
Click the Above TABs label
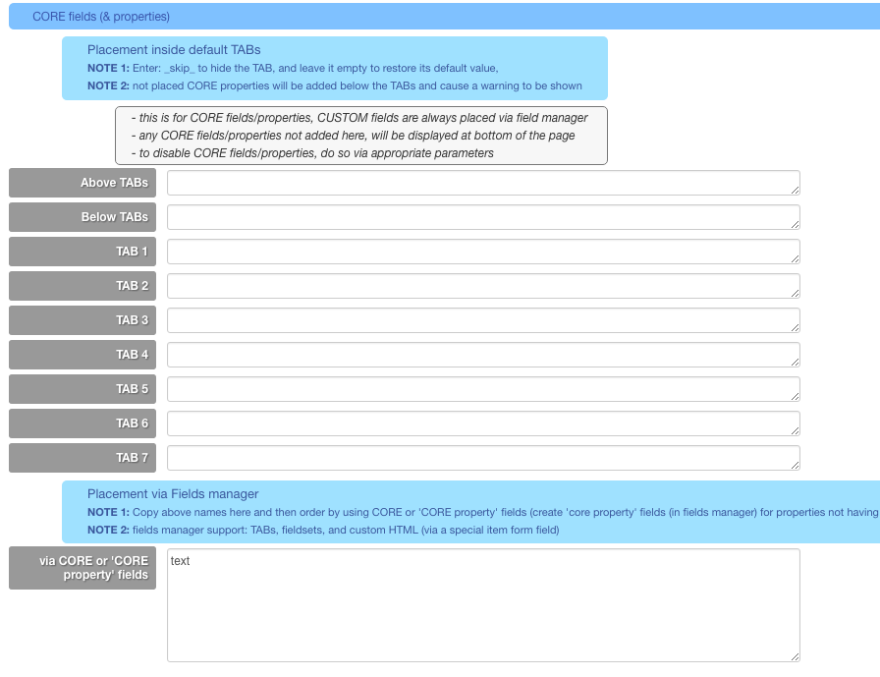[82, 183]
